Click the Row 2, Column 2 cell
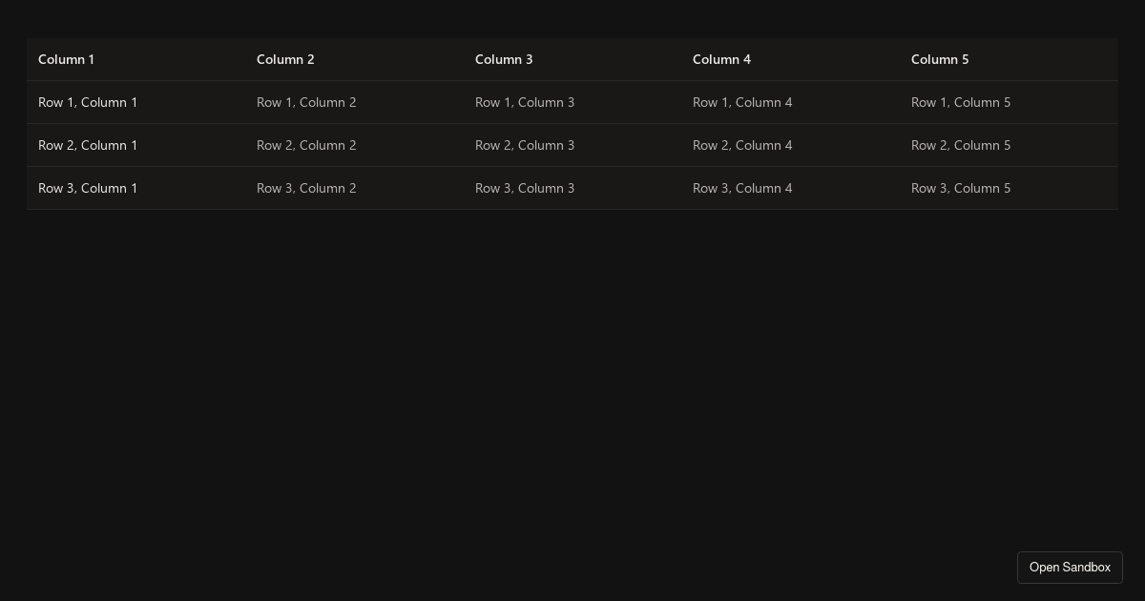Image resolution: width=1145 pixels, height=601 pixels. pyautogui.click(x=306, y=145)
